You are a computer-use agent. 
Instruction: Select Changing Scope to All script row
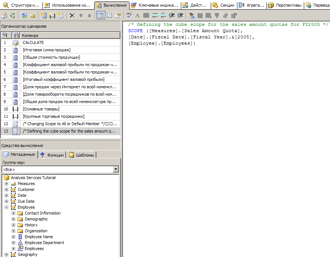(61, 124)
